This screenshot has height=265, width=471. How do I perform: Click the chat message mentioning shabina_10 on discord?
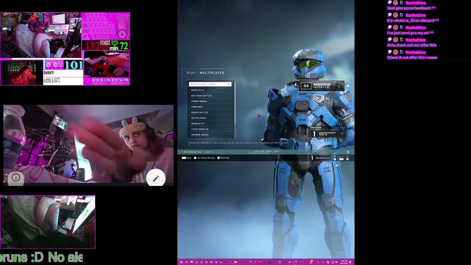coord(413,21)
